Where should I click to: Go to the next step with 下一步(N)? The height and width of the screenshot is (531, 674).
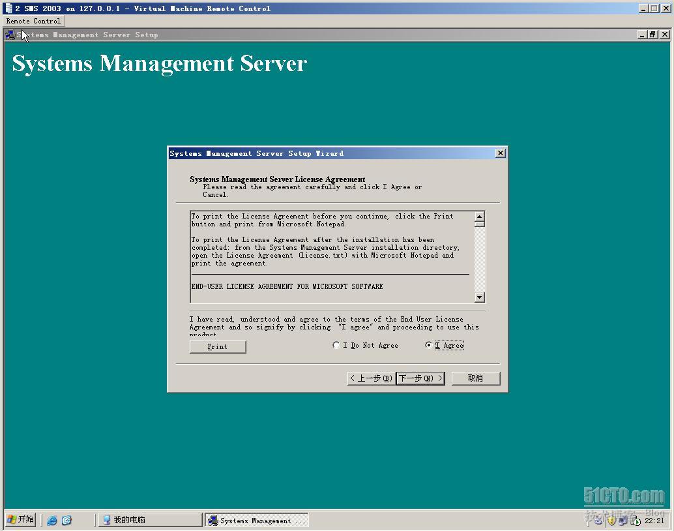coord(420,378)
